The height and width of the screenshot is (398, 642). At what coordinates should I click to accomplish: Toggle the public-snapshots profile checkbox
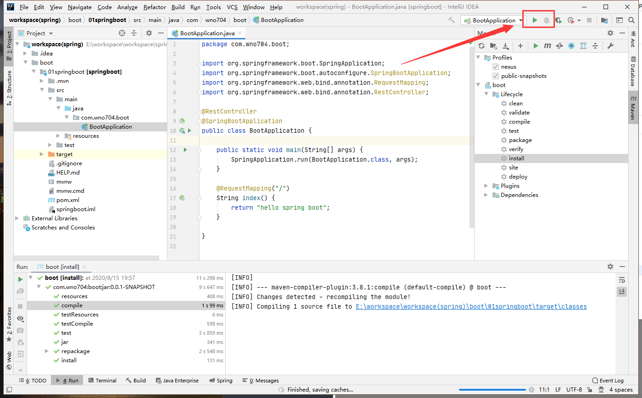point(495,76)
